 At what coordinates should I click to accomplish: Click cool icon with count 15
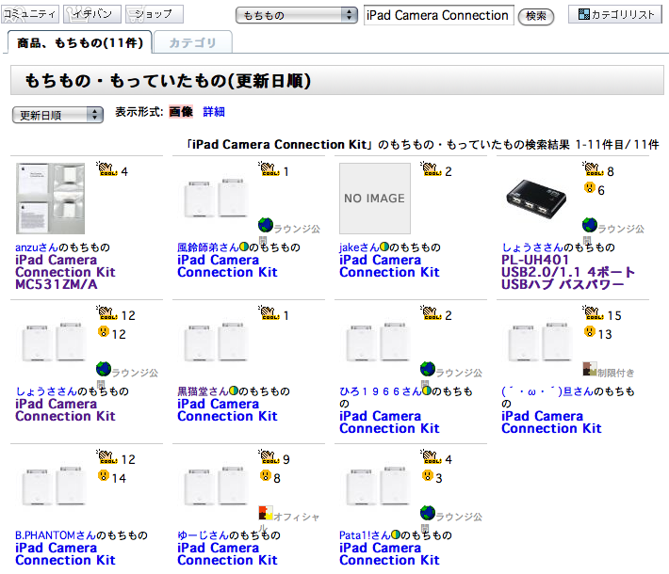pos(593,313)
